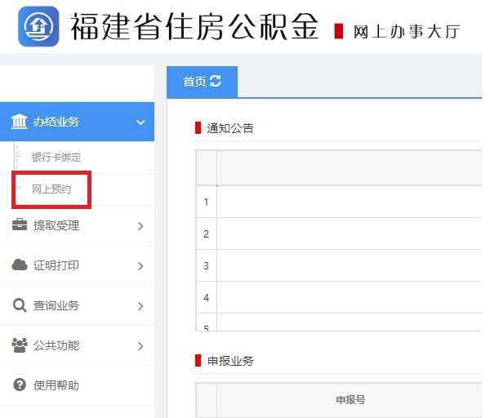Image resolution: width=490 pixels, height=418 pixels.
Task: Click the magnifier icon for 查询业务
Action: pyautogui.click(x=20, y=305)
